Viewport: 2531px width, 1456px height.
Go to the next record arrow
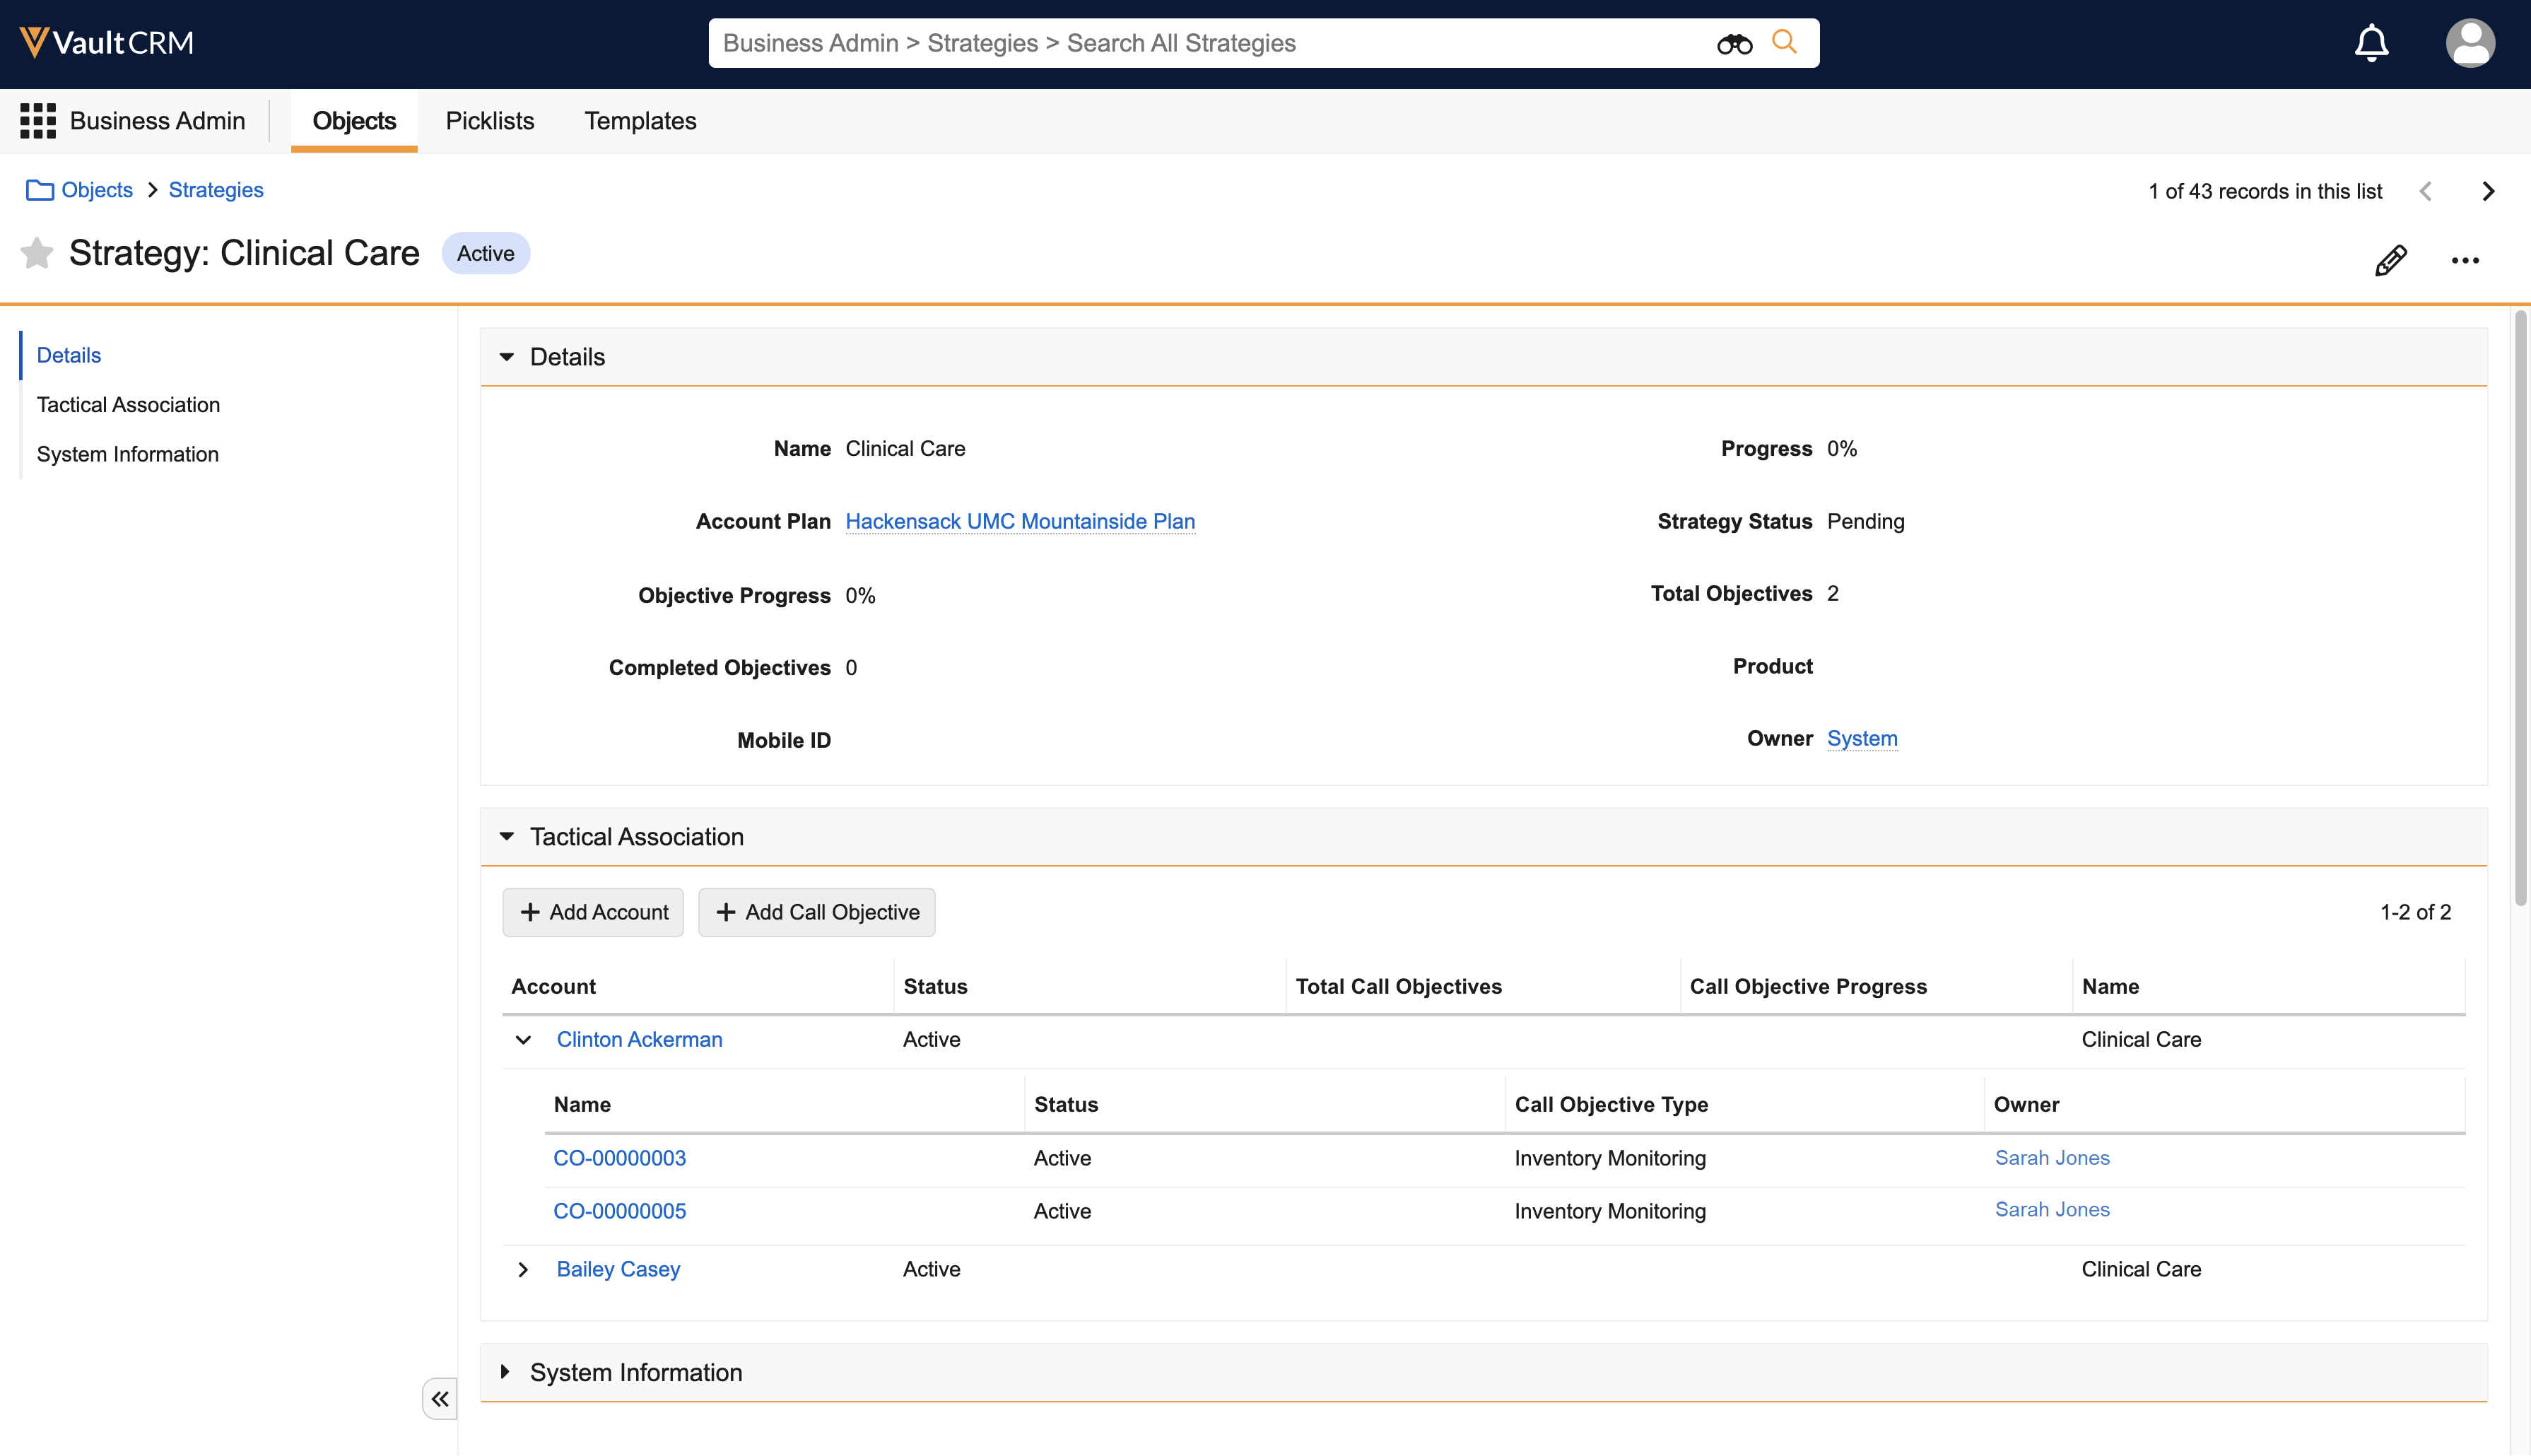(2488, 191)
